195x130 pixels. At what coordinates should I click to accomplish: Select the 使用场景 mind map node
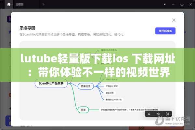pyautogui.click(x=85, y=86)
